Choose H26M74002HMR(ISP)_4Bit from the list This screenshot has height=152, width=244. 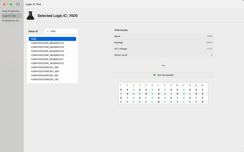point(53,71)
